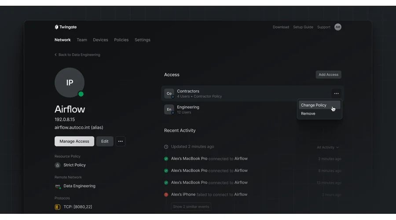This screenshot has width=396, height=220.
Task: Open the Team tab
Action: coord(82,40)
